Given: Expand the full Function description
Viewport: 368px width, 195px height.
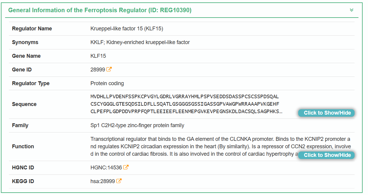Looking at the screenshot, I should click(327, 155).
